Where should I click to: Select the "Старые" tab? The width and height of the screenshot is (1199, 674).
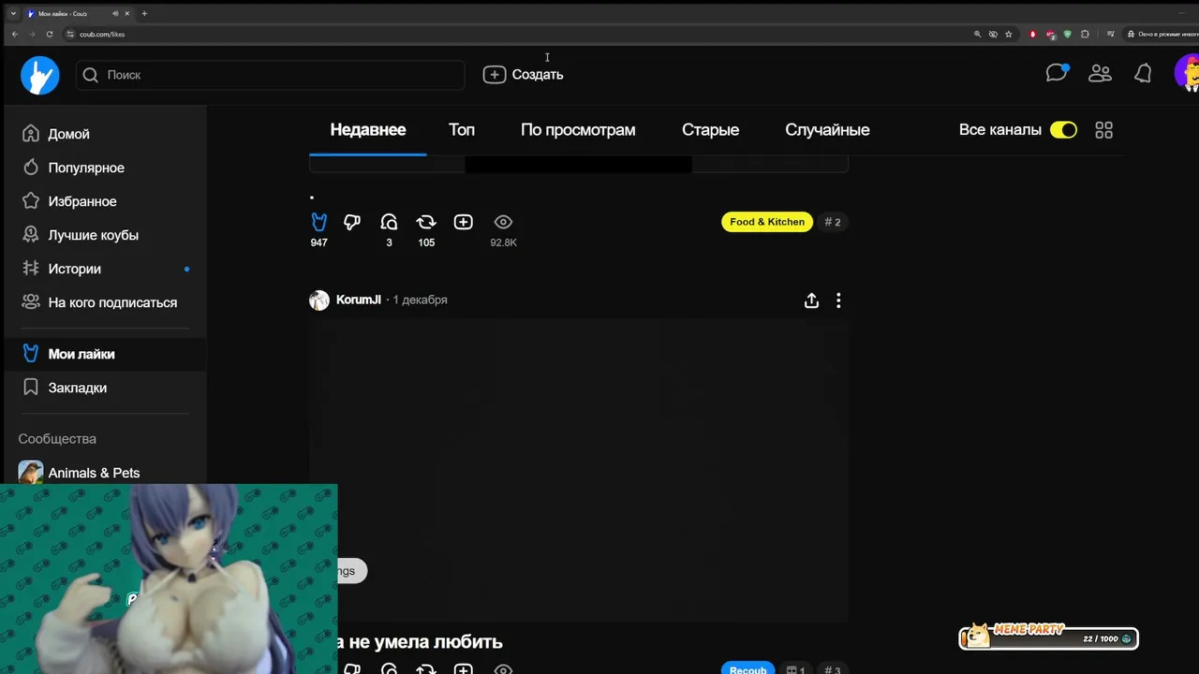[x=710, y=130]
